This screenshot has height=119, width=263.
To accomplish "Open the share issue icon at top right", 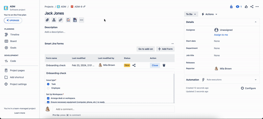I will tap(251, 7).
